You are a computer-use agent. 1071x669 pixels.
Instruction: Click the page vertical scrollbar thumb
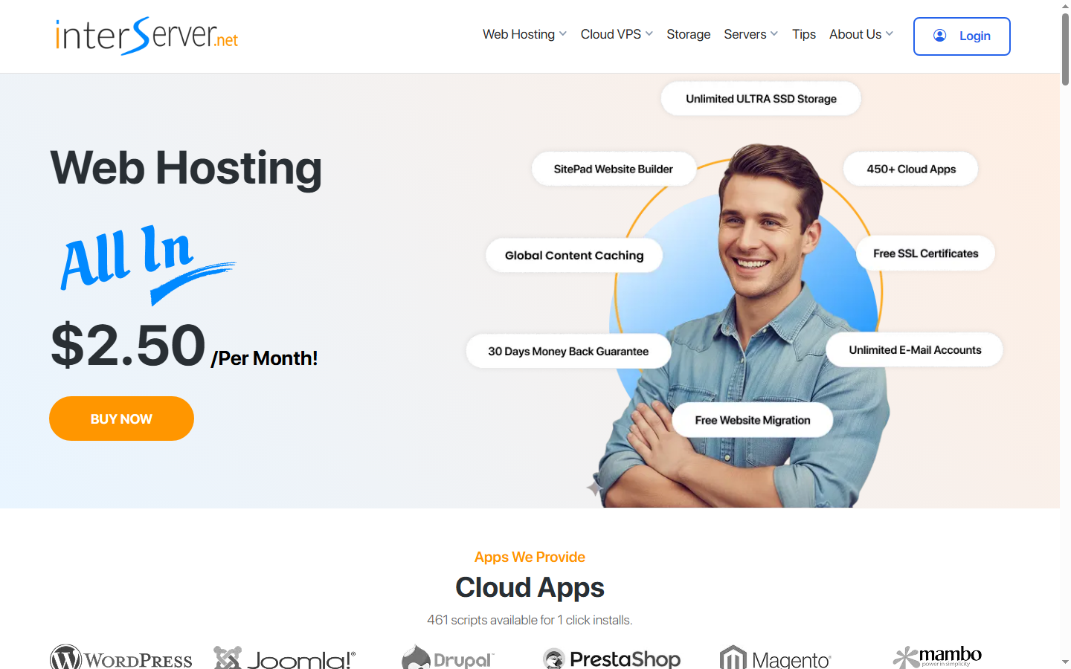point(1065,49)
